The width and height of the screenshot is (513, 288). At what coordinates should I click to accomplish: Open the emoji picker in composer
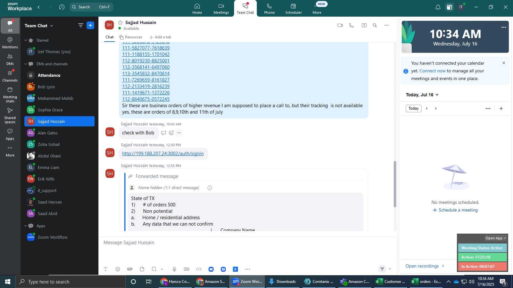pyautogui.click(x=118, y=269)
